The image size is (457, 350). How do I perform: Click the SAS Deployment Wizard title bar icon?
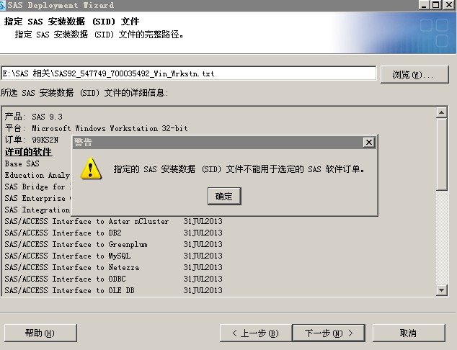point(2,5)
